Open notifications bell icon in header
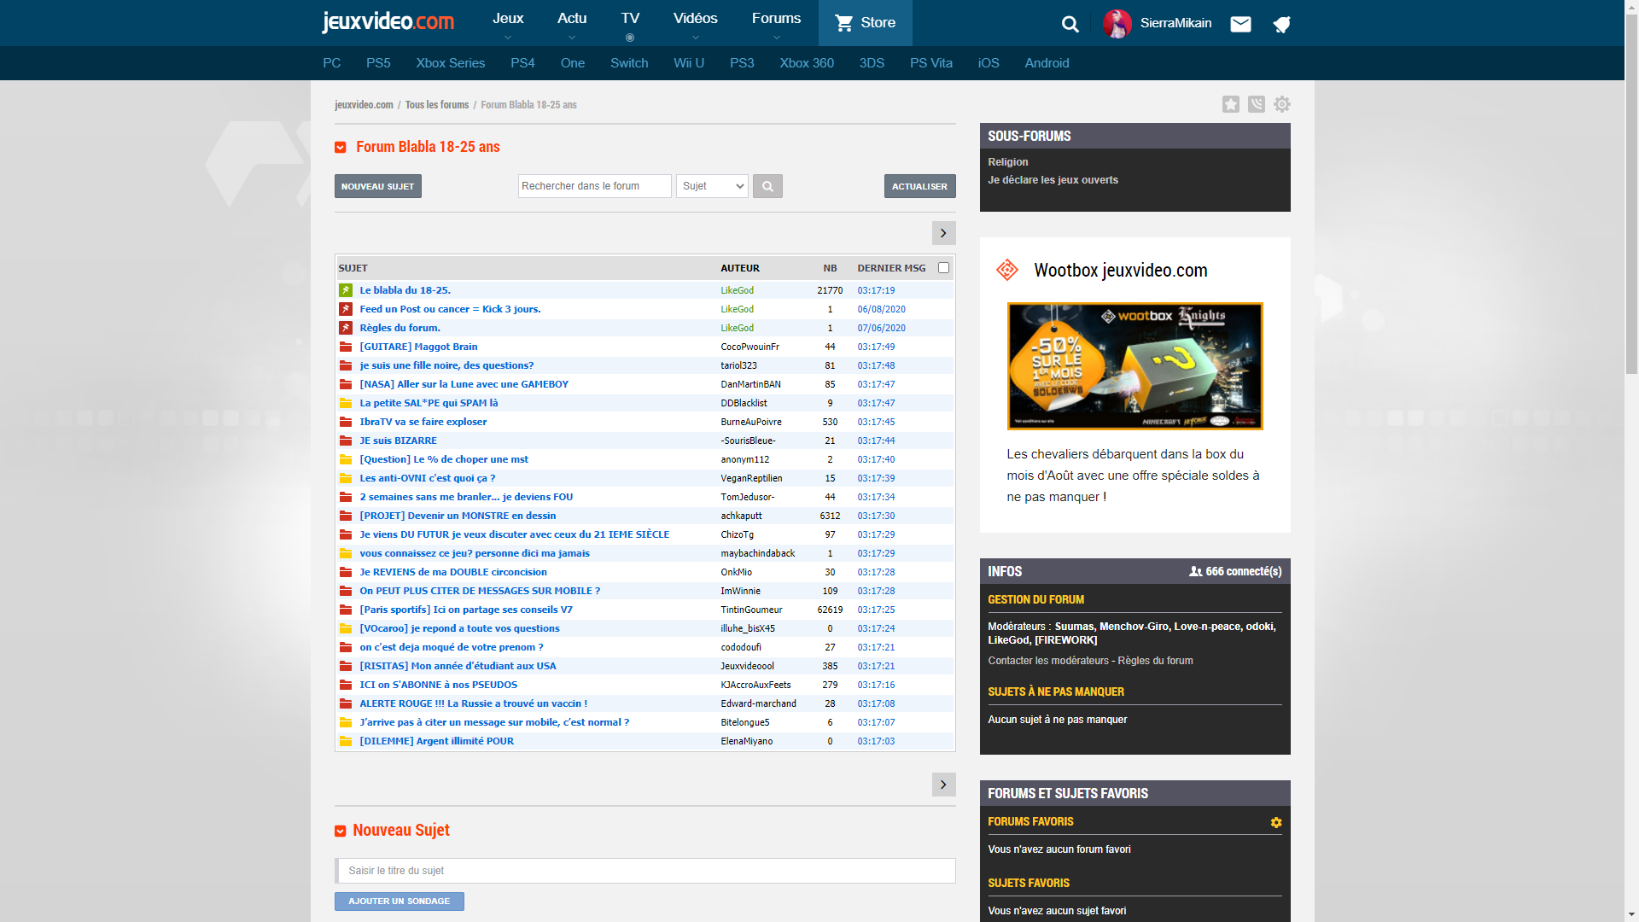1639x922 pixels. coord(1281,24)
